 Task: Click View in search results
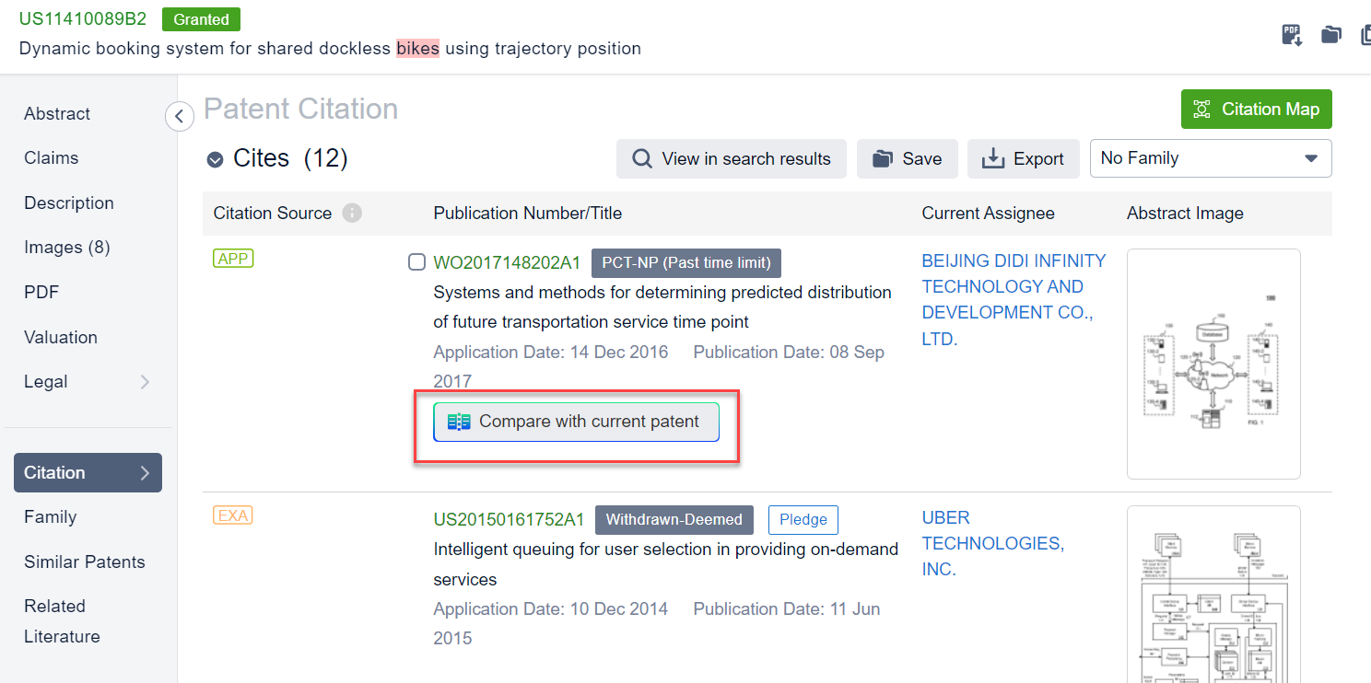[x=732, y=158]
